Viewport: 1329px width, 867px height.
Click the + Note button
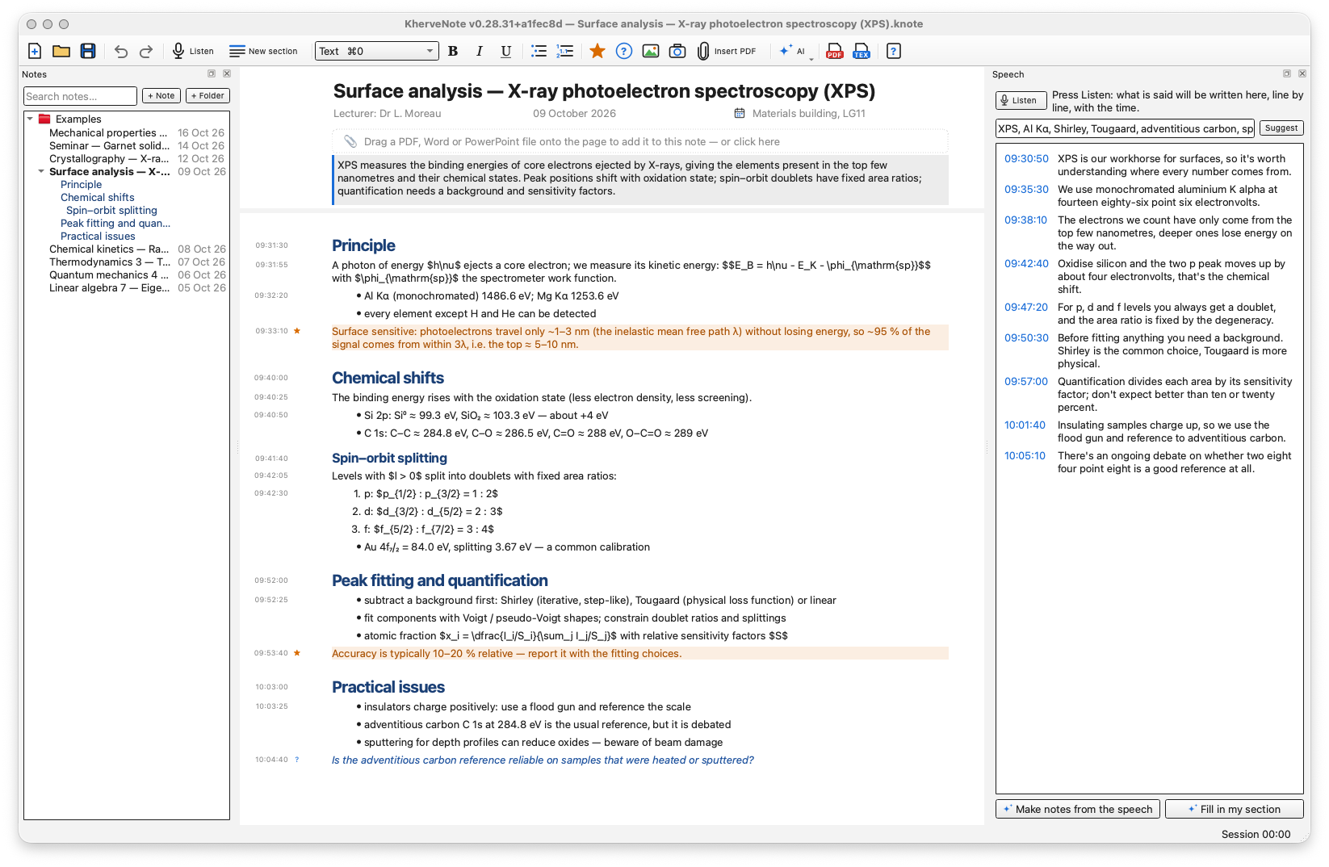pyautogui.click(x=161, y=95)
